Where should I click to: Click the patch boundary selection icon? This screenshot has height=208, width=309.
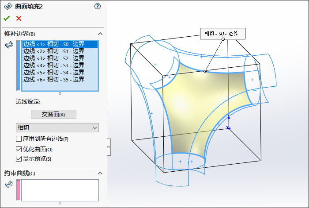[x=9, y=45]
